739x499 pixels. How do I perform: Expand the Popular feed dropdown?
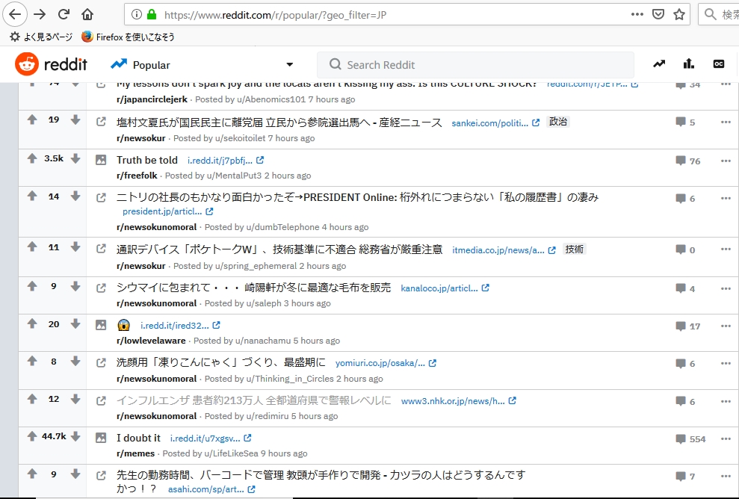(290, 65)
